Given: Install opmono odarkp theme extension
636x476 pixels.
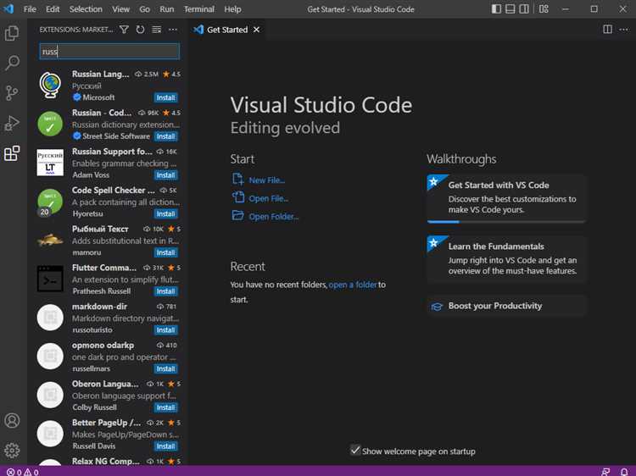Looking at the screenshot, I should 166,368.
